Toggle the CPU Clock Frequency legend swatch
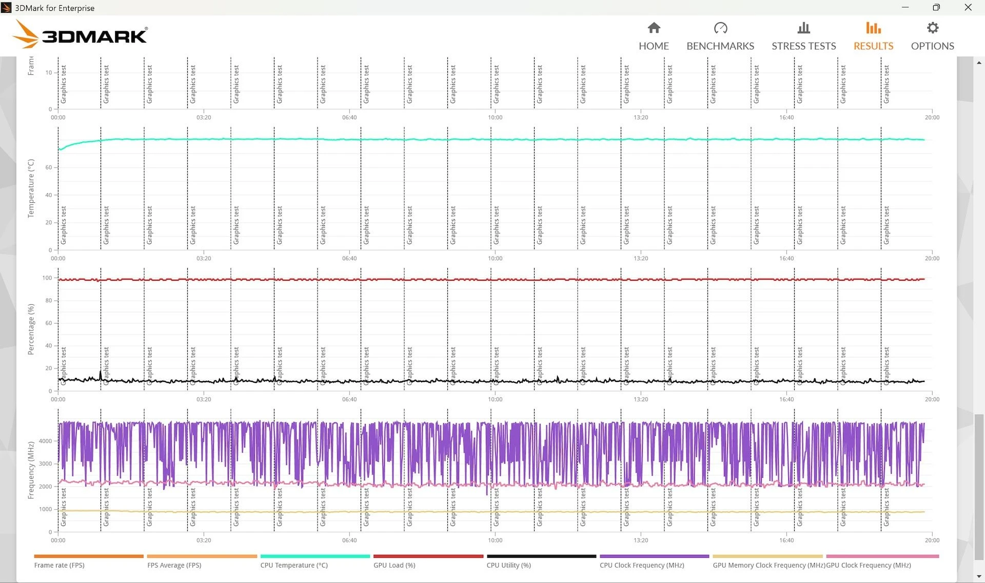This screenshot has width=985, height=583. (x=654, y=556)
